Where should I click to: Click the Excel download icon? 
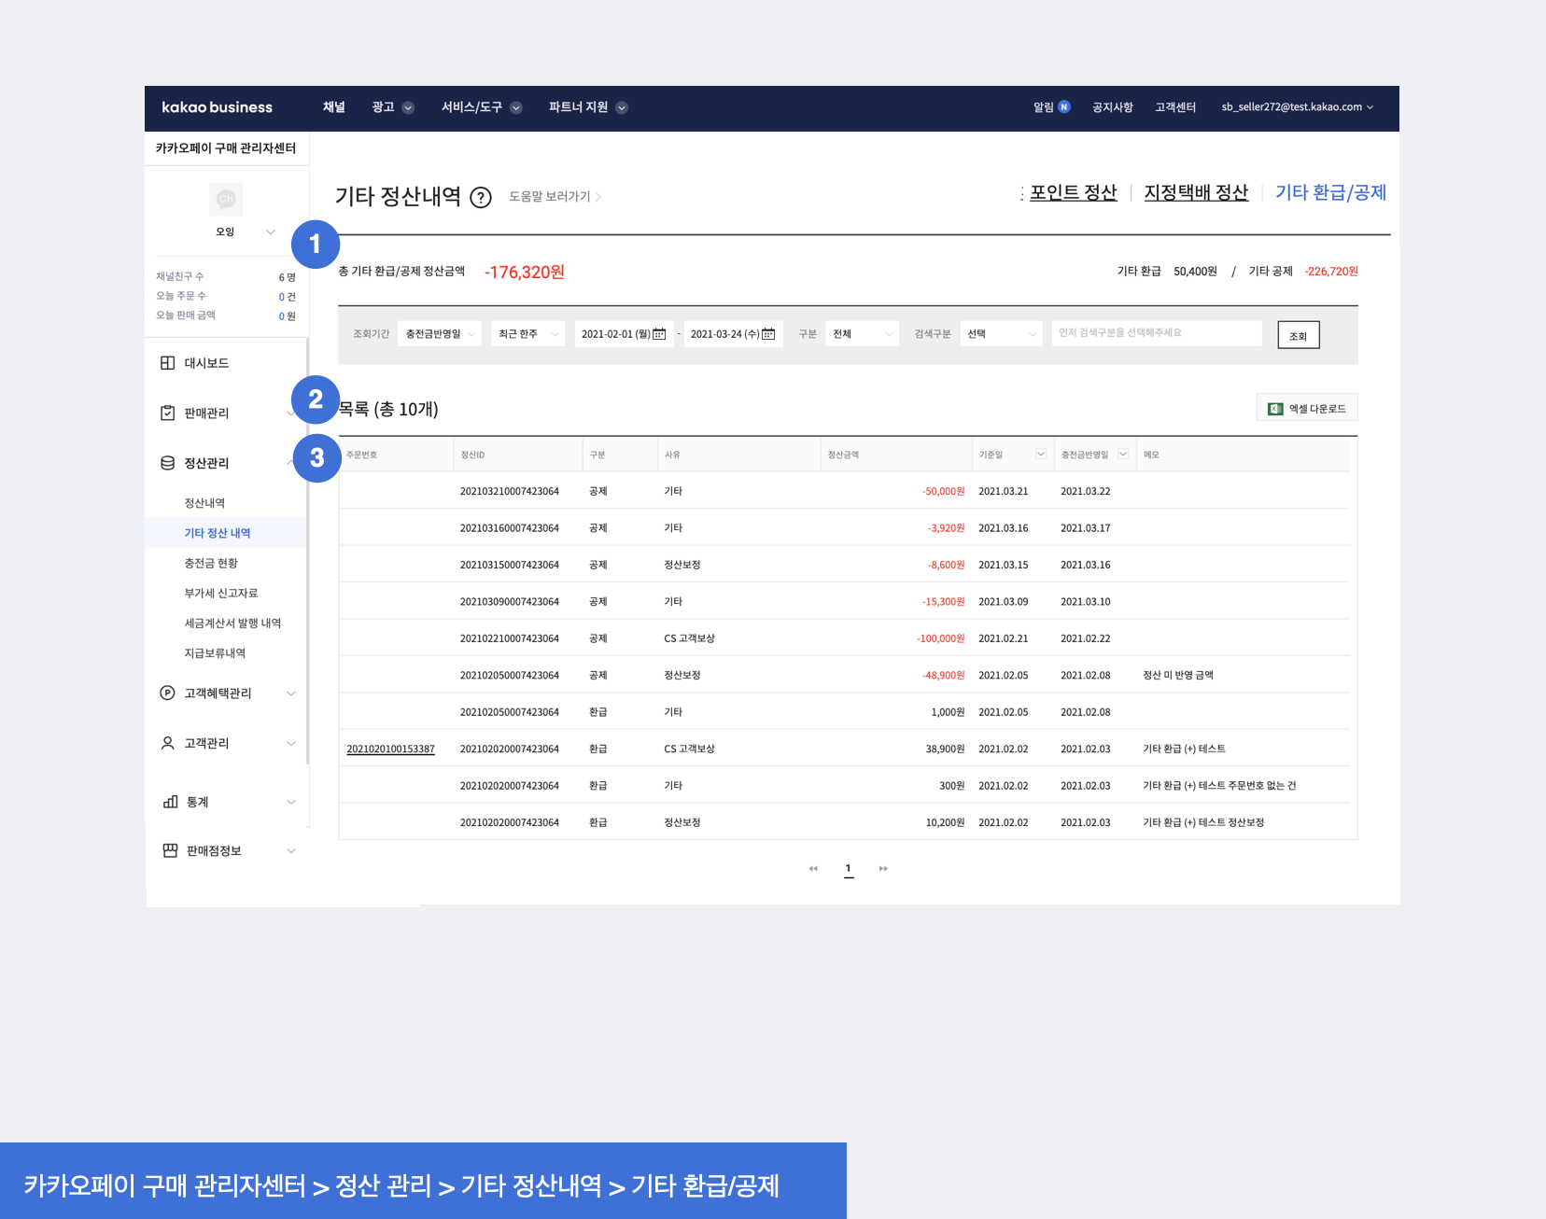point(1275,409)
